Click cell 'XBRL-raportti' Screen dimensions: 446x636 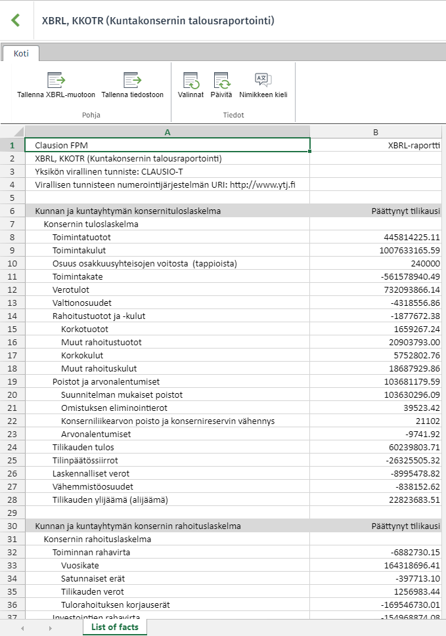point(375,145)
